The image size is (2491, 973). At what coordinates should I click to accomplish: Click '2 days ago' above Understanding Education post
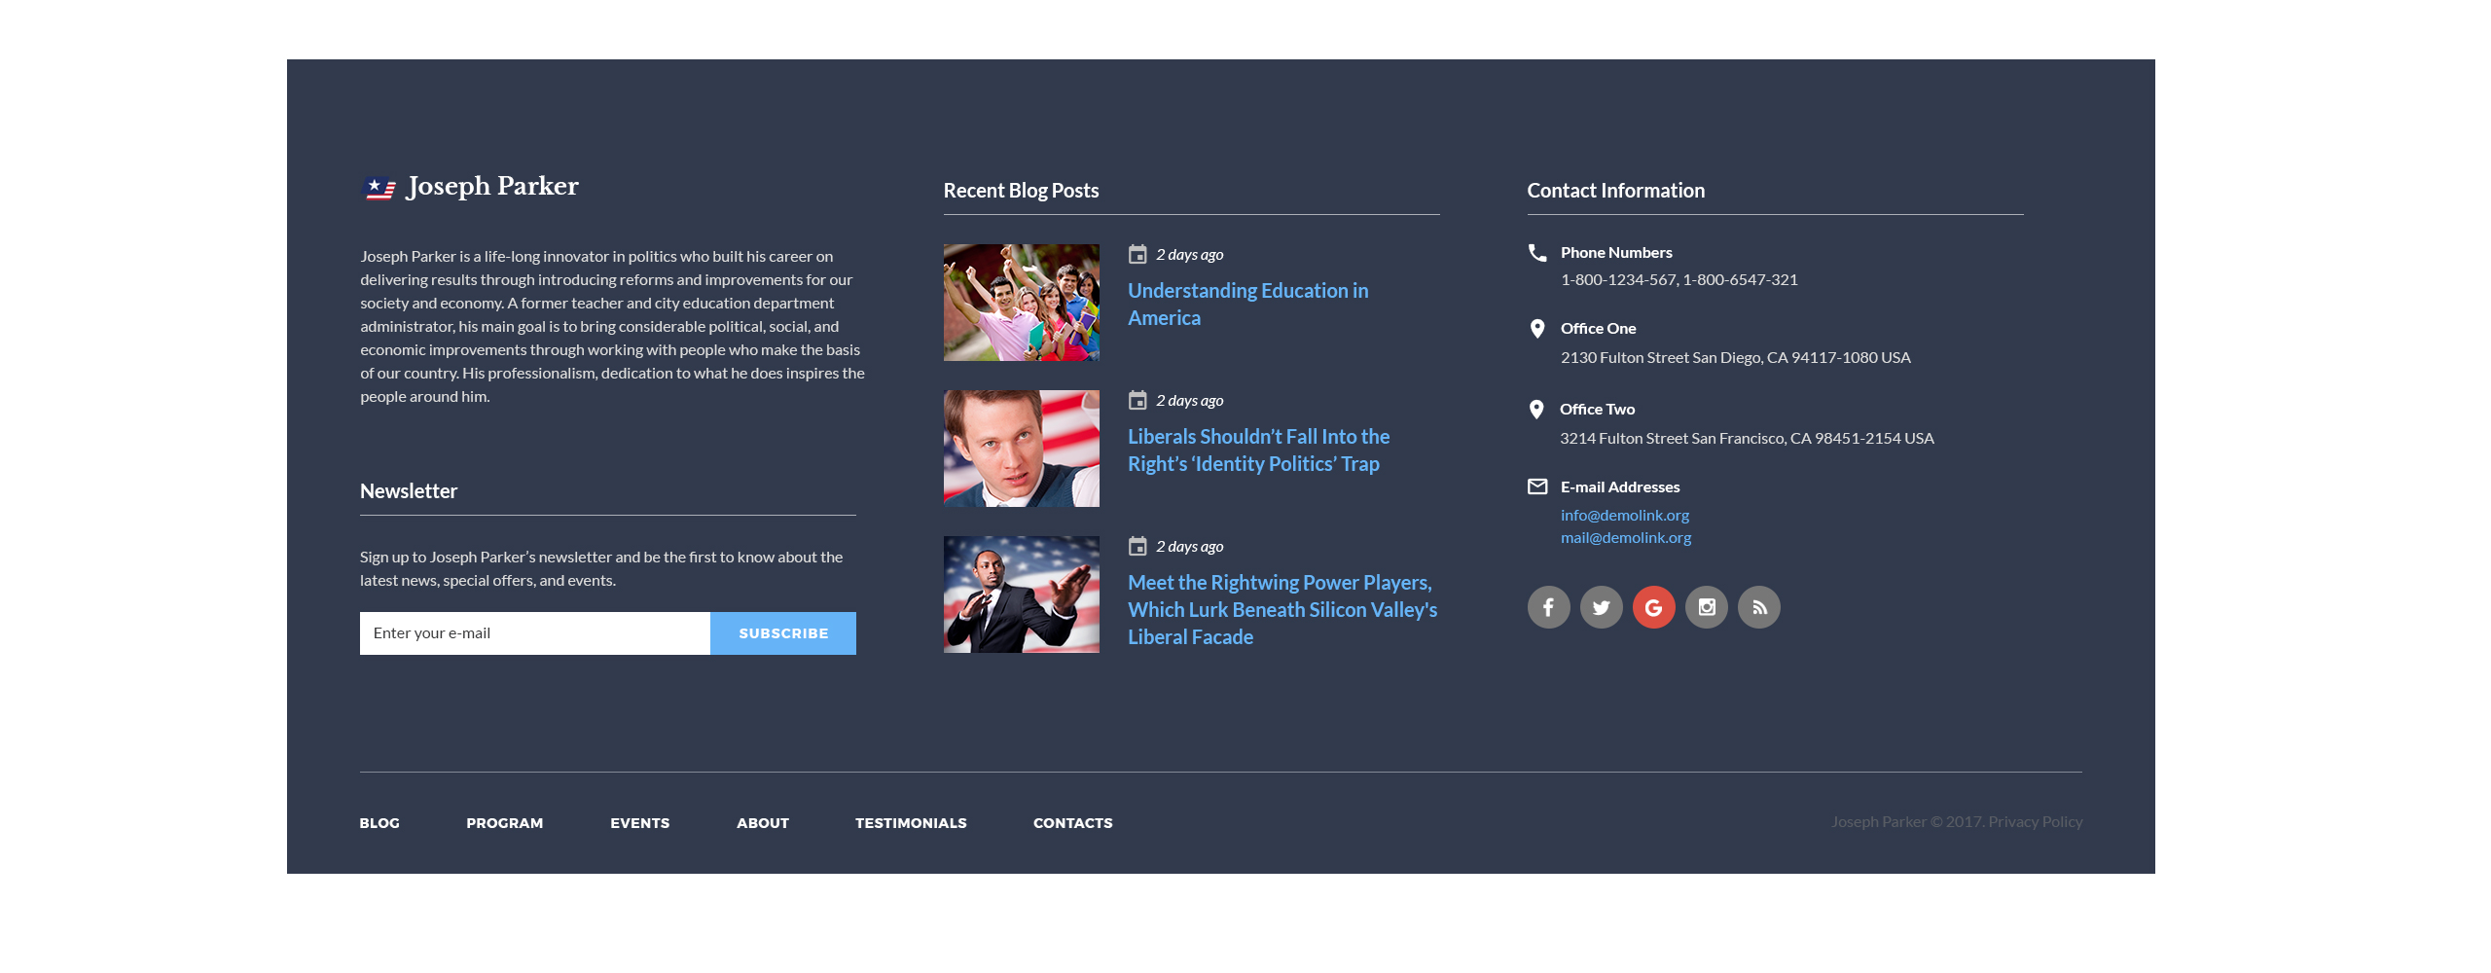coord(1190,255)
